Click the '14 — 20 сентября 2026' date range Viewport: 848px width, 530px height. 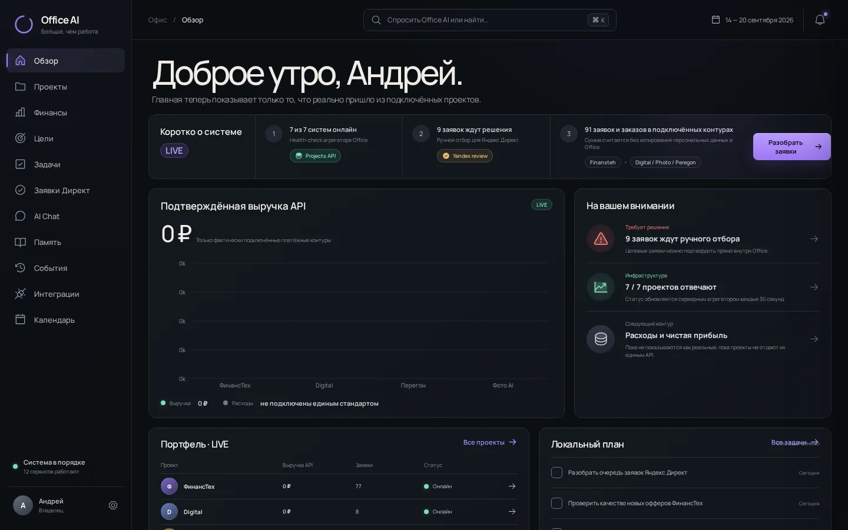(x=759, y=20)
